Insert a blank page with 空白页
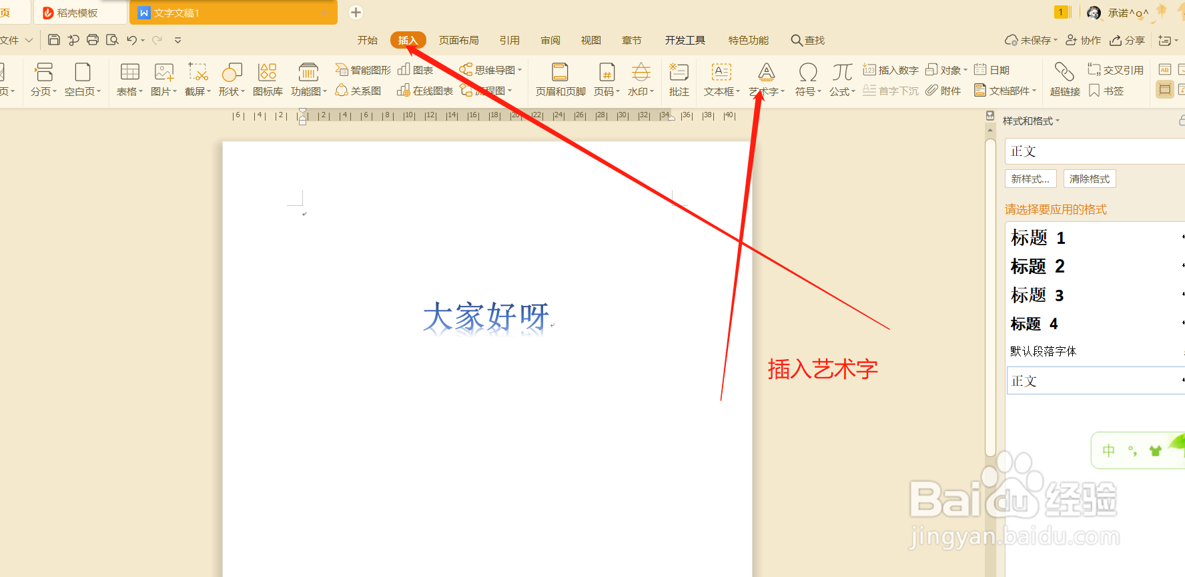1185x577 pixels. [x=83, y=79]
